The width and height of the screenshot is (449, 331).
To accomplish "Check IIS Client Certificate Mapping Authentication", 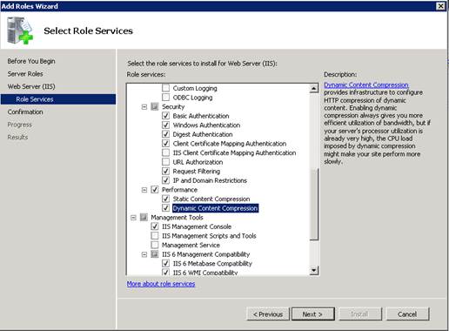I will click(x=165, y=152).
